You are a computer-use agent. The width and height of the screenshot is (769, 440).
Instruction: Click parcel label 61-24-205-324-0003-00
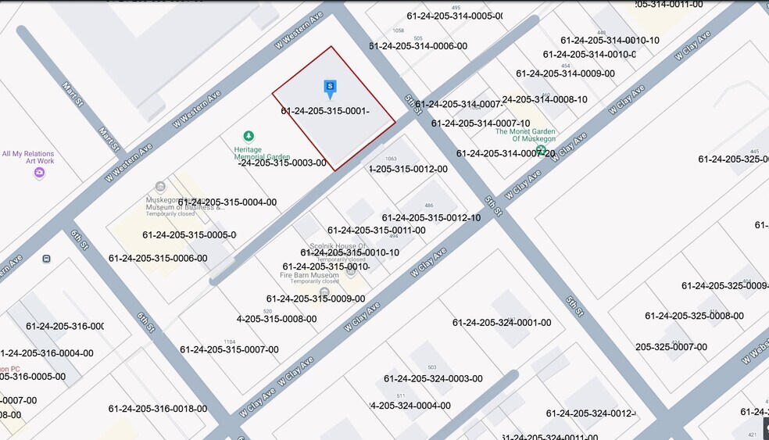433,378
